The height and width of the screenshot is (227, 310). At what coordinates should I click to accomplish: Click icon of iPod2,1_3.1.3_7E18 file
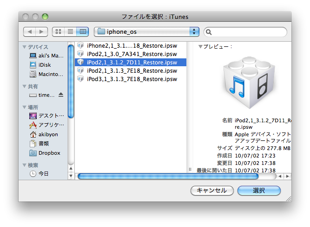pos(80,70)
